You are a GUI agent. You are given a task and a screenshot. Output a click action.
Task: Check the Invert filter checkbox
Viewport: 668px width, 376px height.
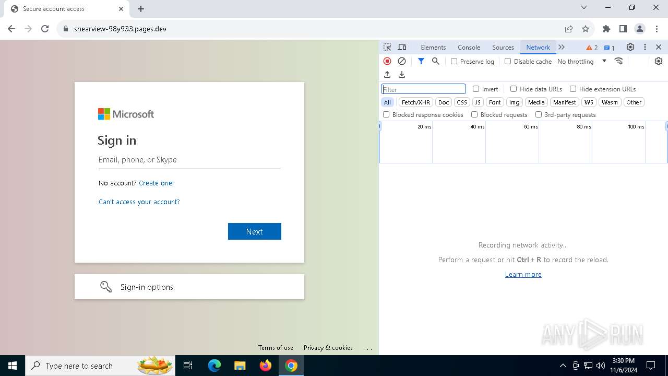tap(476, 89)
